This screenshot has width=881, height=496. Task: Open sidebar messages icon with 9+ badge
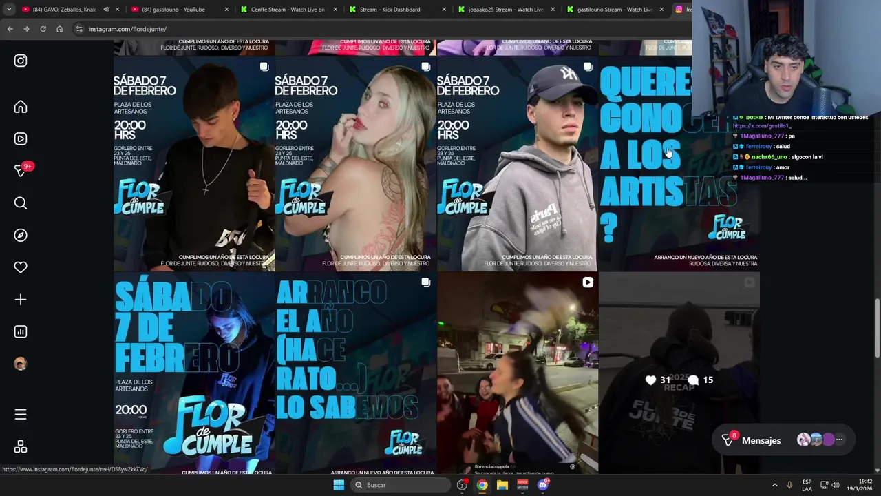coord(21,170)
